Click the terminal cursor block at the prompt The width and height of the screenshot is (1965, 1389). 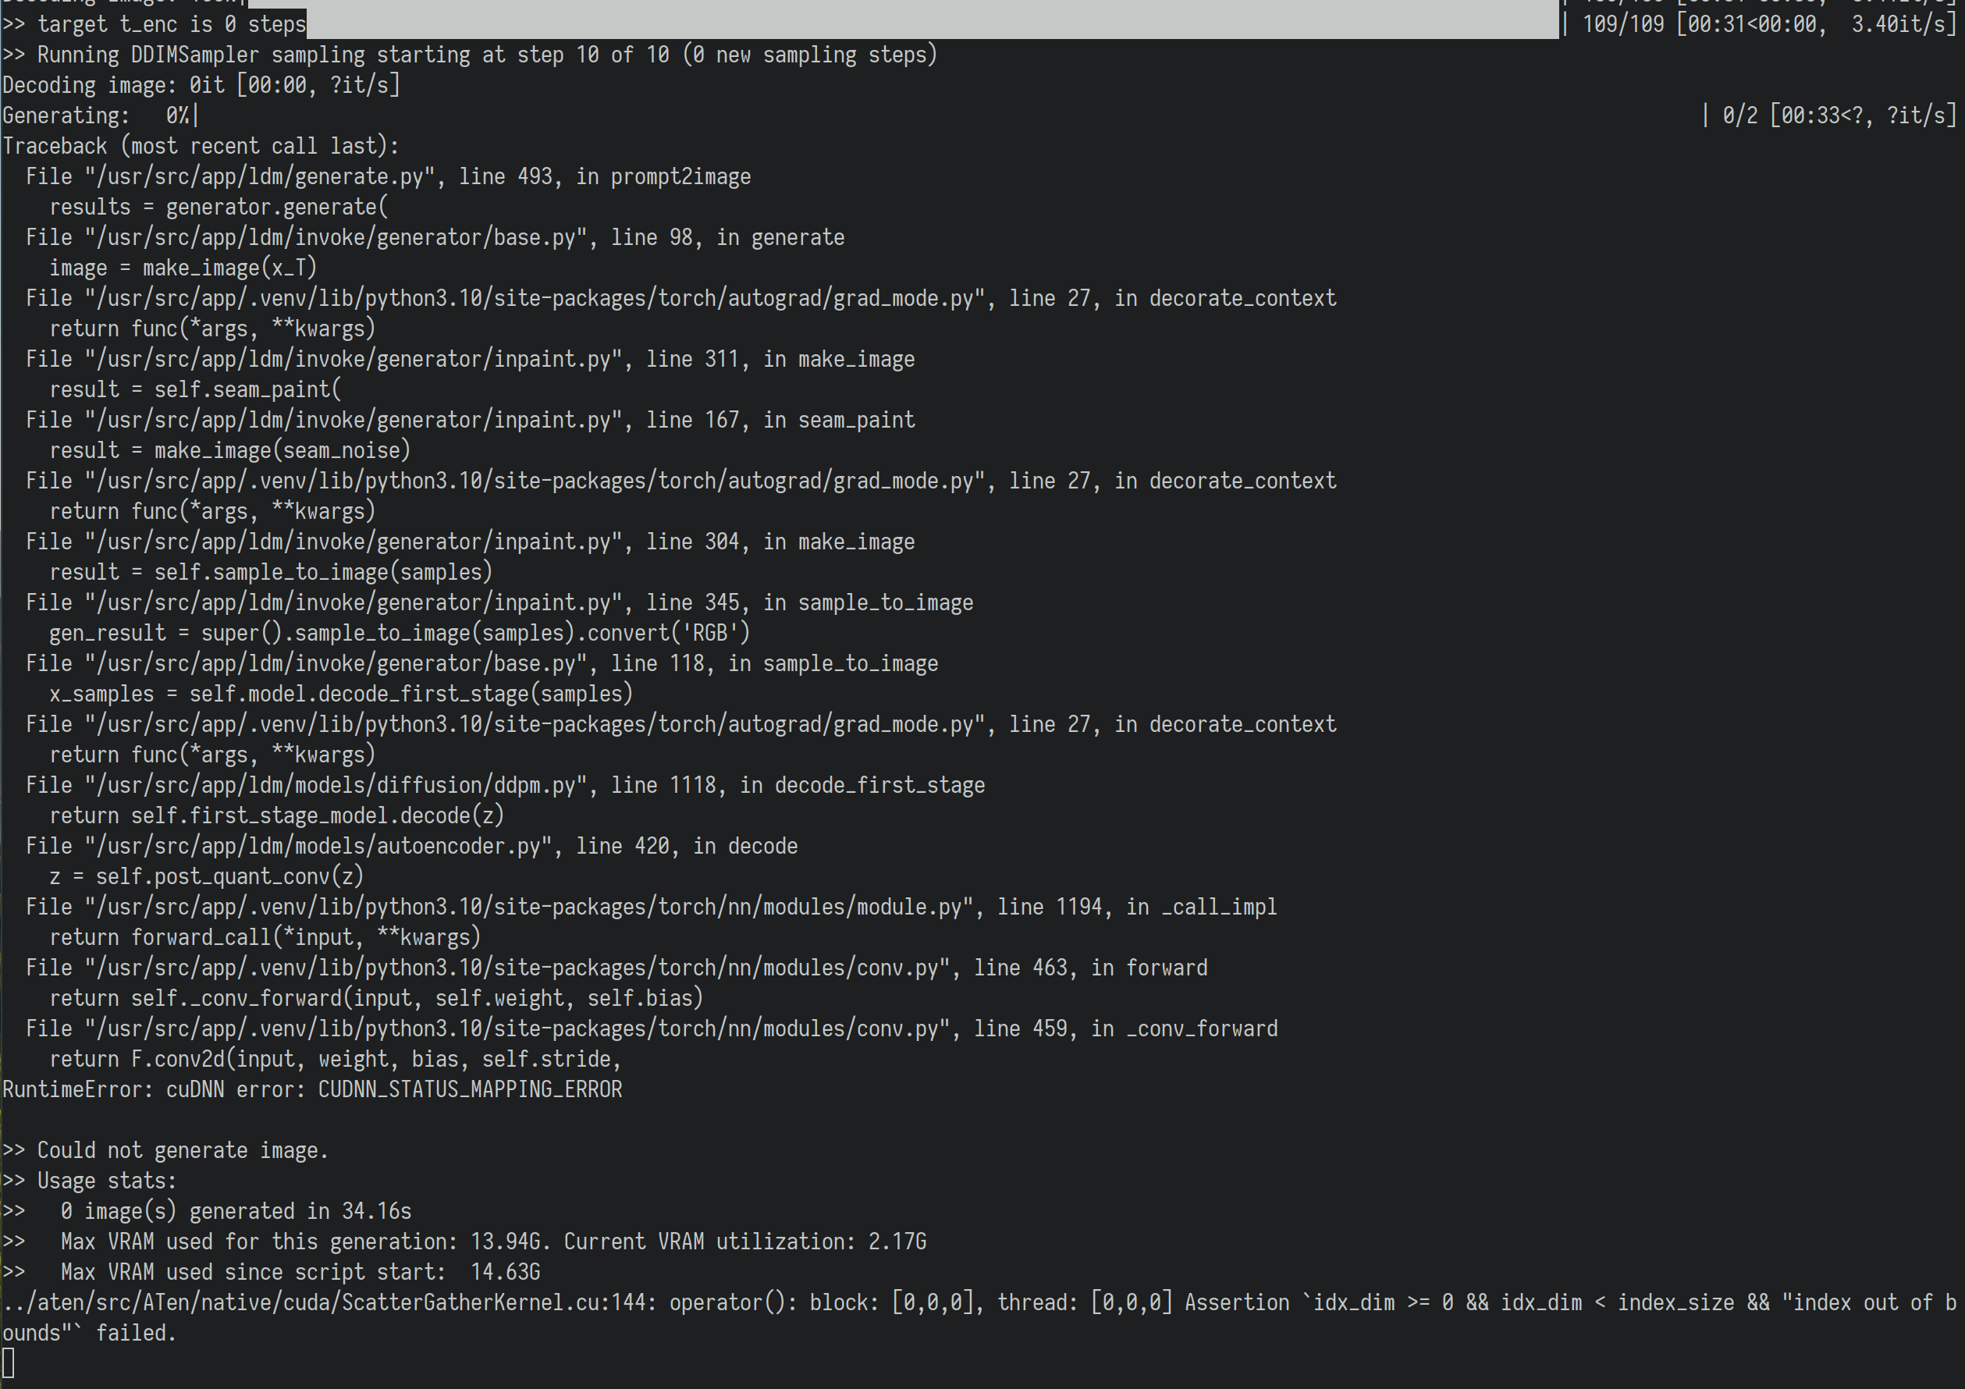pyautogui.click(x=9, y=1363)
